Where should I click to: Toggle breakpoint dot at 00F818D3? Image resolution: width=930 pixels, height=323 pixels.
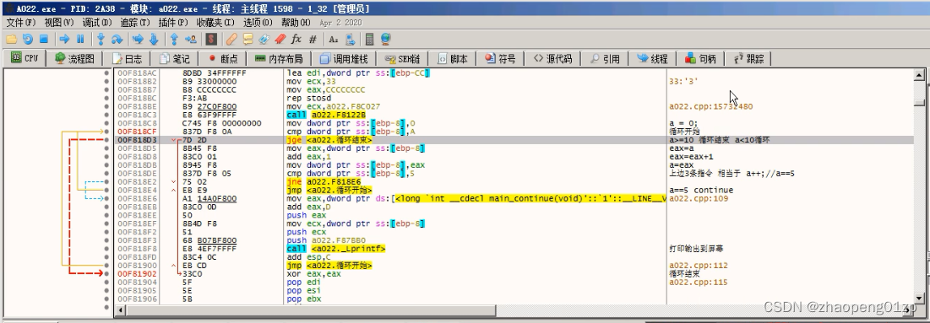point(106,140)
